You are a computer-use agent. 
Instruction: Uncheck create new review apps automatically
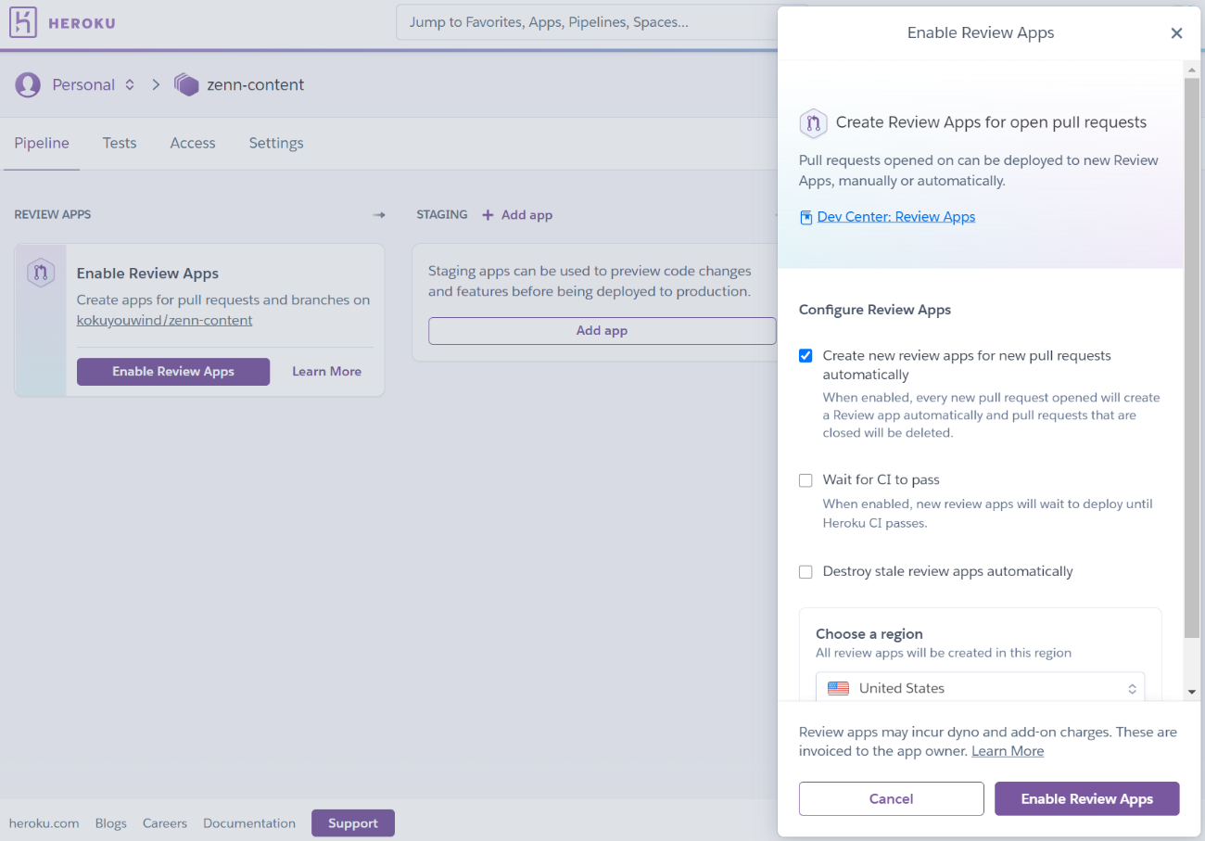pyautogui.click(x=805, y=356)
